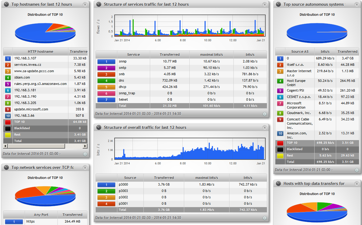The height and width of the screenshot is (225, 362).
Task: Click the p3001 source red badge
Action: (x=106, y=203)
